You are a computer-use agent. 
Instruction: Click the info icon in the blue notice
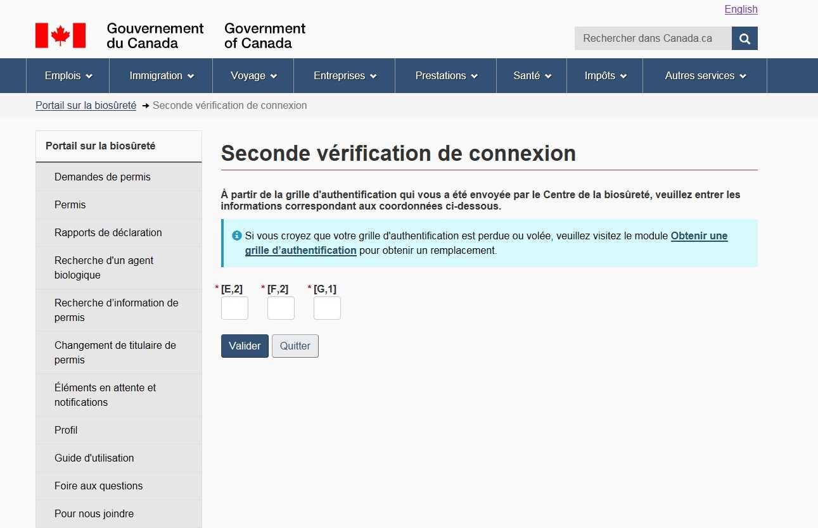click(x=237, y=236)
